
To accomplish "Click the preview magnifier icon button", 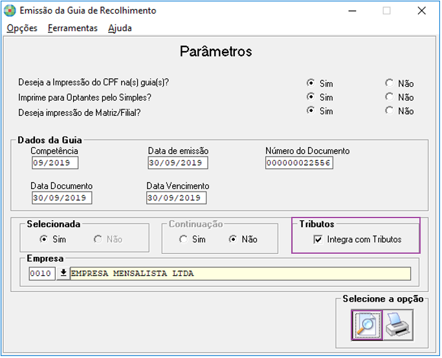I will (x=367, y=325).
